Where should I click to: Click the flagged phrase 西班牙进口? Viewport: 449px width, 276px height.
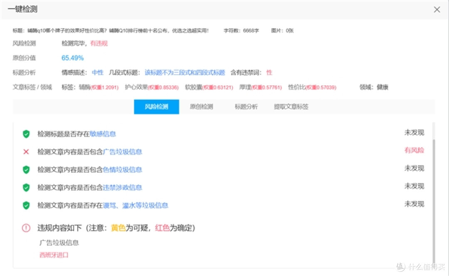(x=54, y=255)
